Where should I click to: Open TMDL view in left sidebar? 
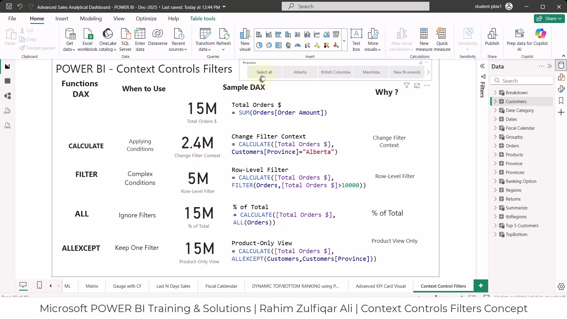click(x=8, y=126)
